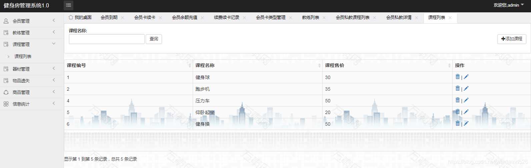
Task: Sort by 课程编号 column arrows
Action: 190,66
